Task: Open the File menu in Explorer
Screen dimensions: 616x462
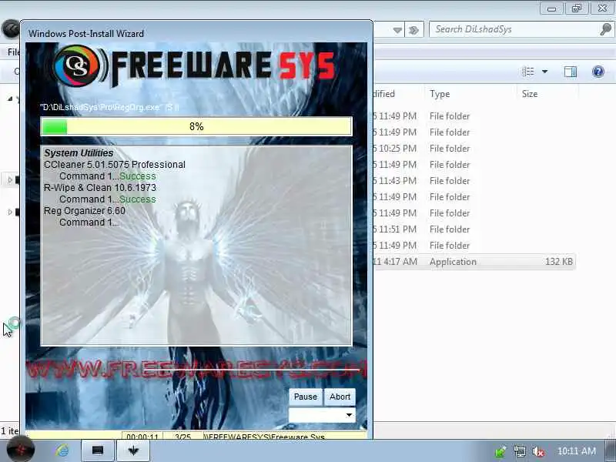Action: [13, 52]
